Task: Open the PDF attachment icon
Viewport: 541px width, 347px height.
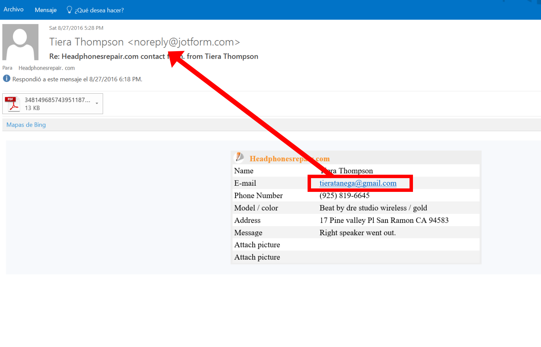Action: [x=13, y=104]
